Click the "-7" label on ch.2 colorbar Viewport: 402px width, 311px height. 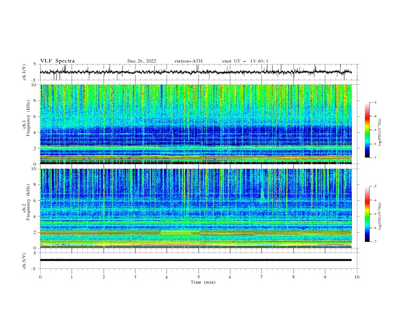[375, 242]
